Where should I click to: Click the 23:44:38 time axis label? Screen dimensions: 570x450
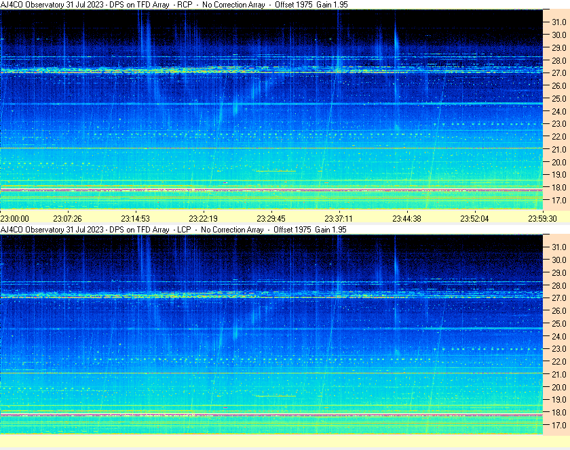coord(406,219)
